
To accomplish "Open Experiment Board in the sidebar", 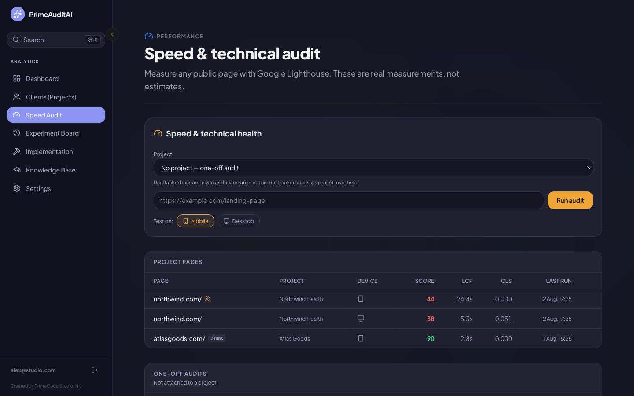I will (x=56, y=133).
